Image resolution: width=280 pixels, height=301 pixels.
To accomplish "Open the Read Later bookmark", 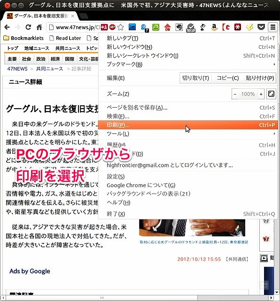I will tap(65, 38).
